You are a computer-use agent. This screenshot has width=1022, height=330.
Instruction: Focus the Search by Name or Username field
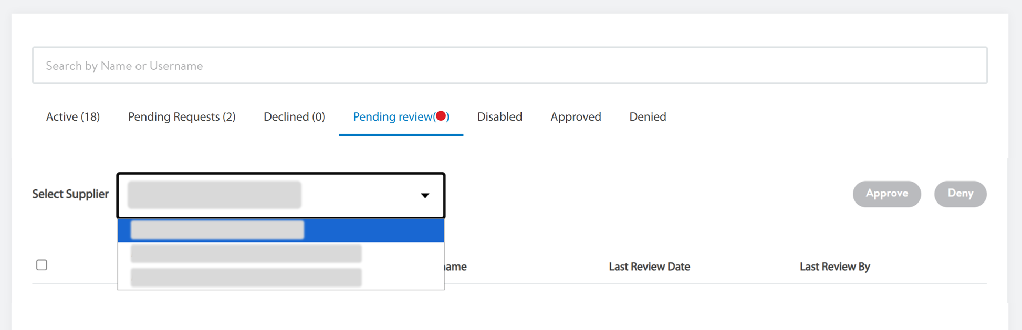pos(509,66)
